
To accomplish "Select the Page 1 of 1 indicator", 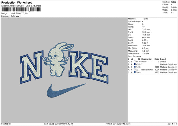I will [172, 124].
